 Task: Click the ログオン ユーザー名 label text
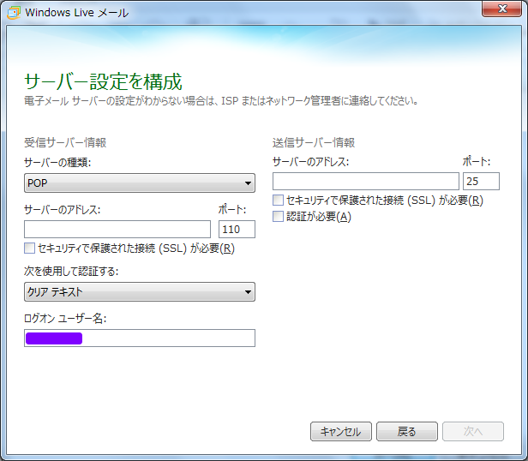click(x=64, y=319)
